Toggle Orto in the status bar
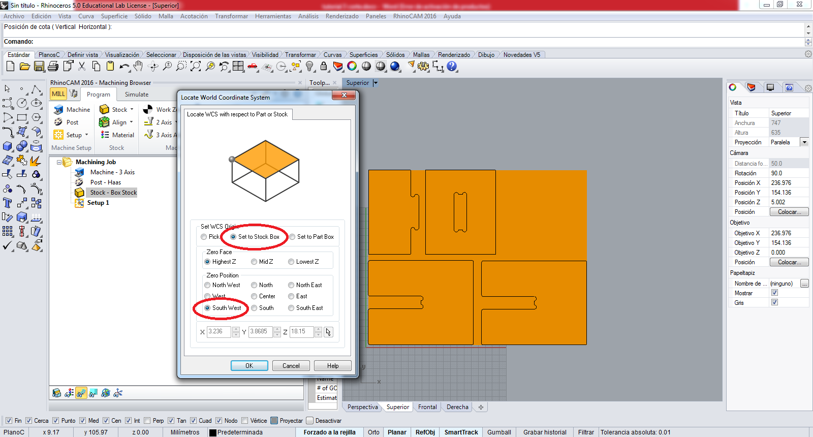813x437 pixels. [373, 432]
